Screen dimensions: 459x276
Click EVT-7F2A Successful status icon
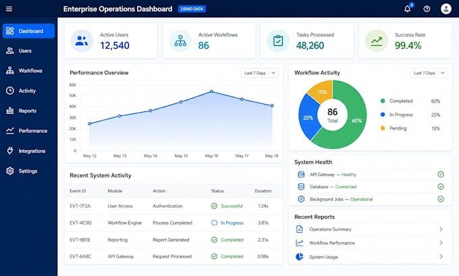click(x=214, y=206)
